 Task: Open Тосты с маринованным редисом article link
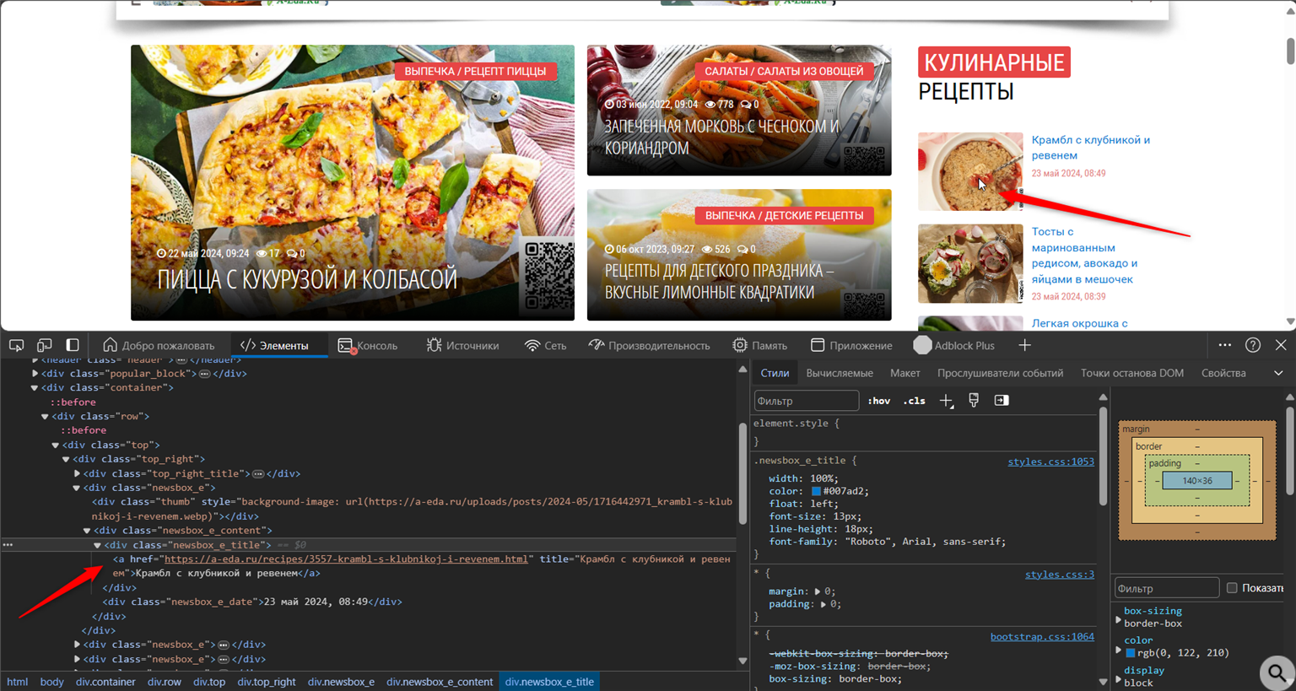[x=1085, y=255]
